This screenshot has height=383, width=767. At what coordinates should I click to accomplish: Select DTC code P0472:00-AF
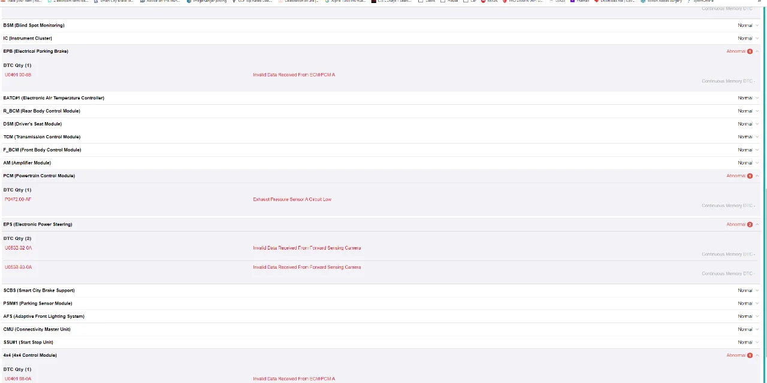18,199
